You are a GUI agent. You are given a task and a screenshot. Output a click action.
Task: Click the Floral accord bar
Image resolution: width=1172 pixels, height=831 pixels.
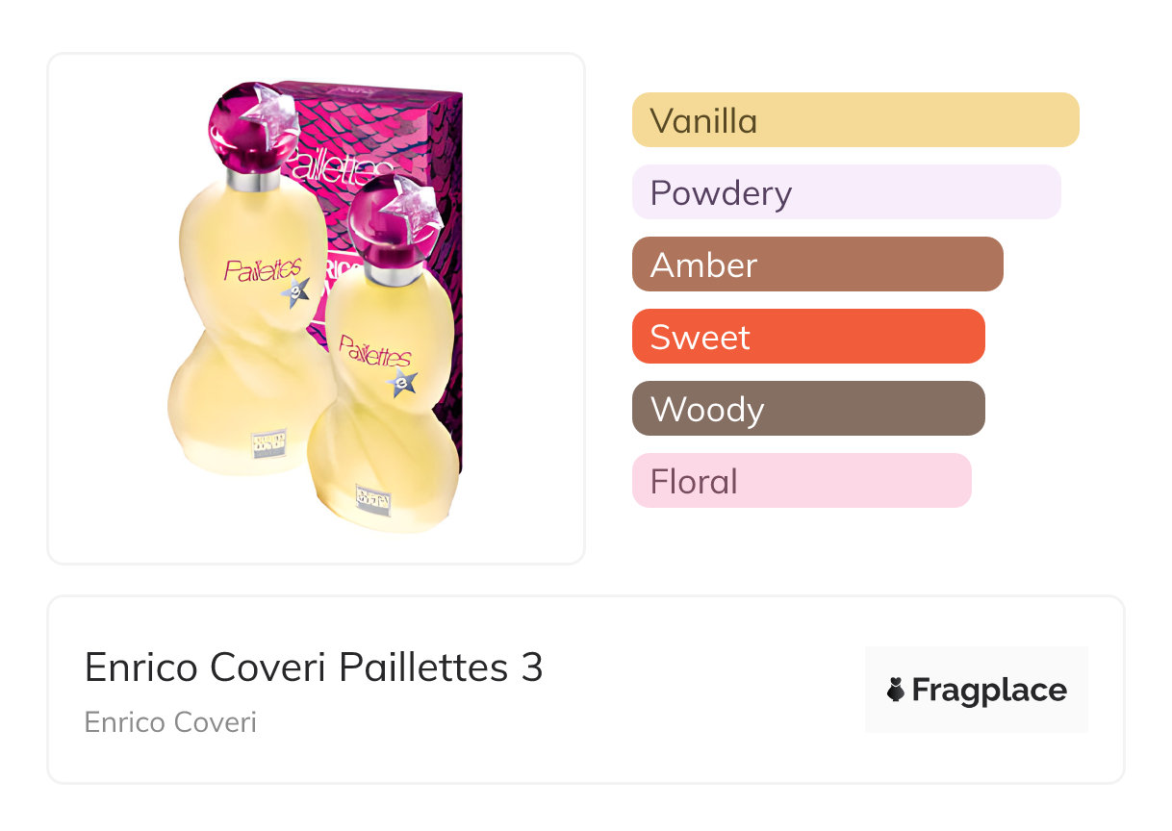click(x=802, y=481)
